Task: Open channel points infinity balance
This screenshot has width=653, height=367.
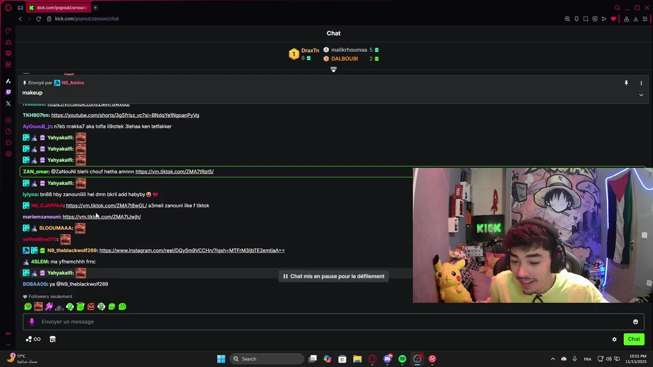Action: (x=33, y=339)
